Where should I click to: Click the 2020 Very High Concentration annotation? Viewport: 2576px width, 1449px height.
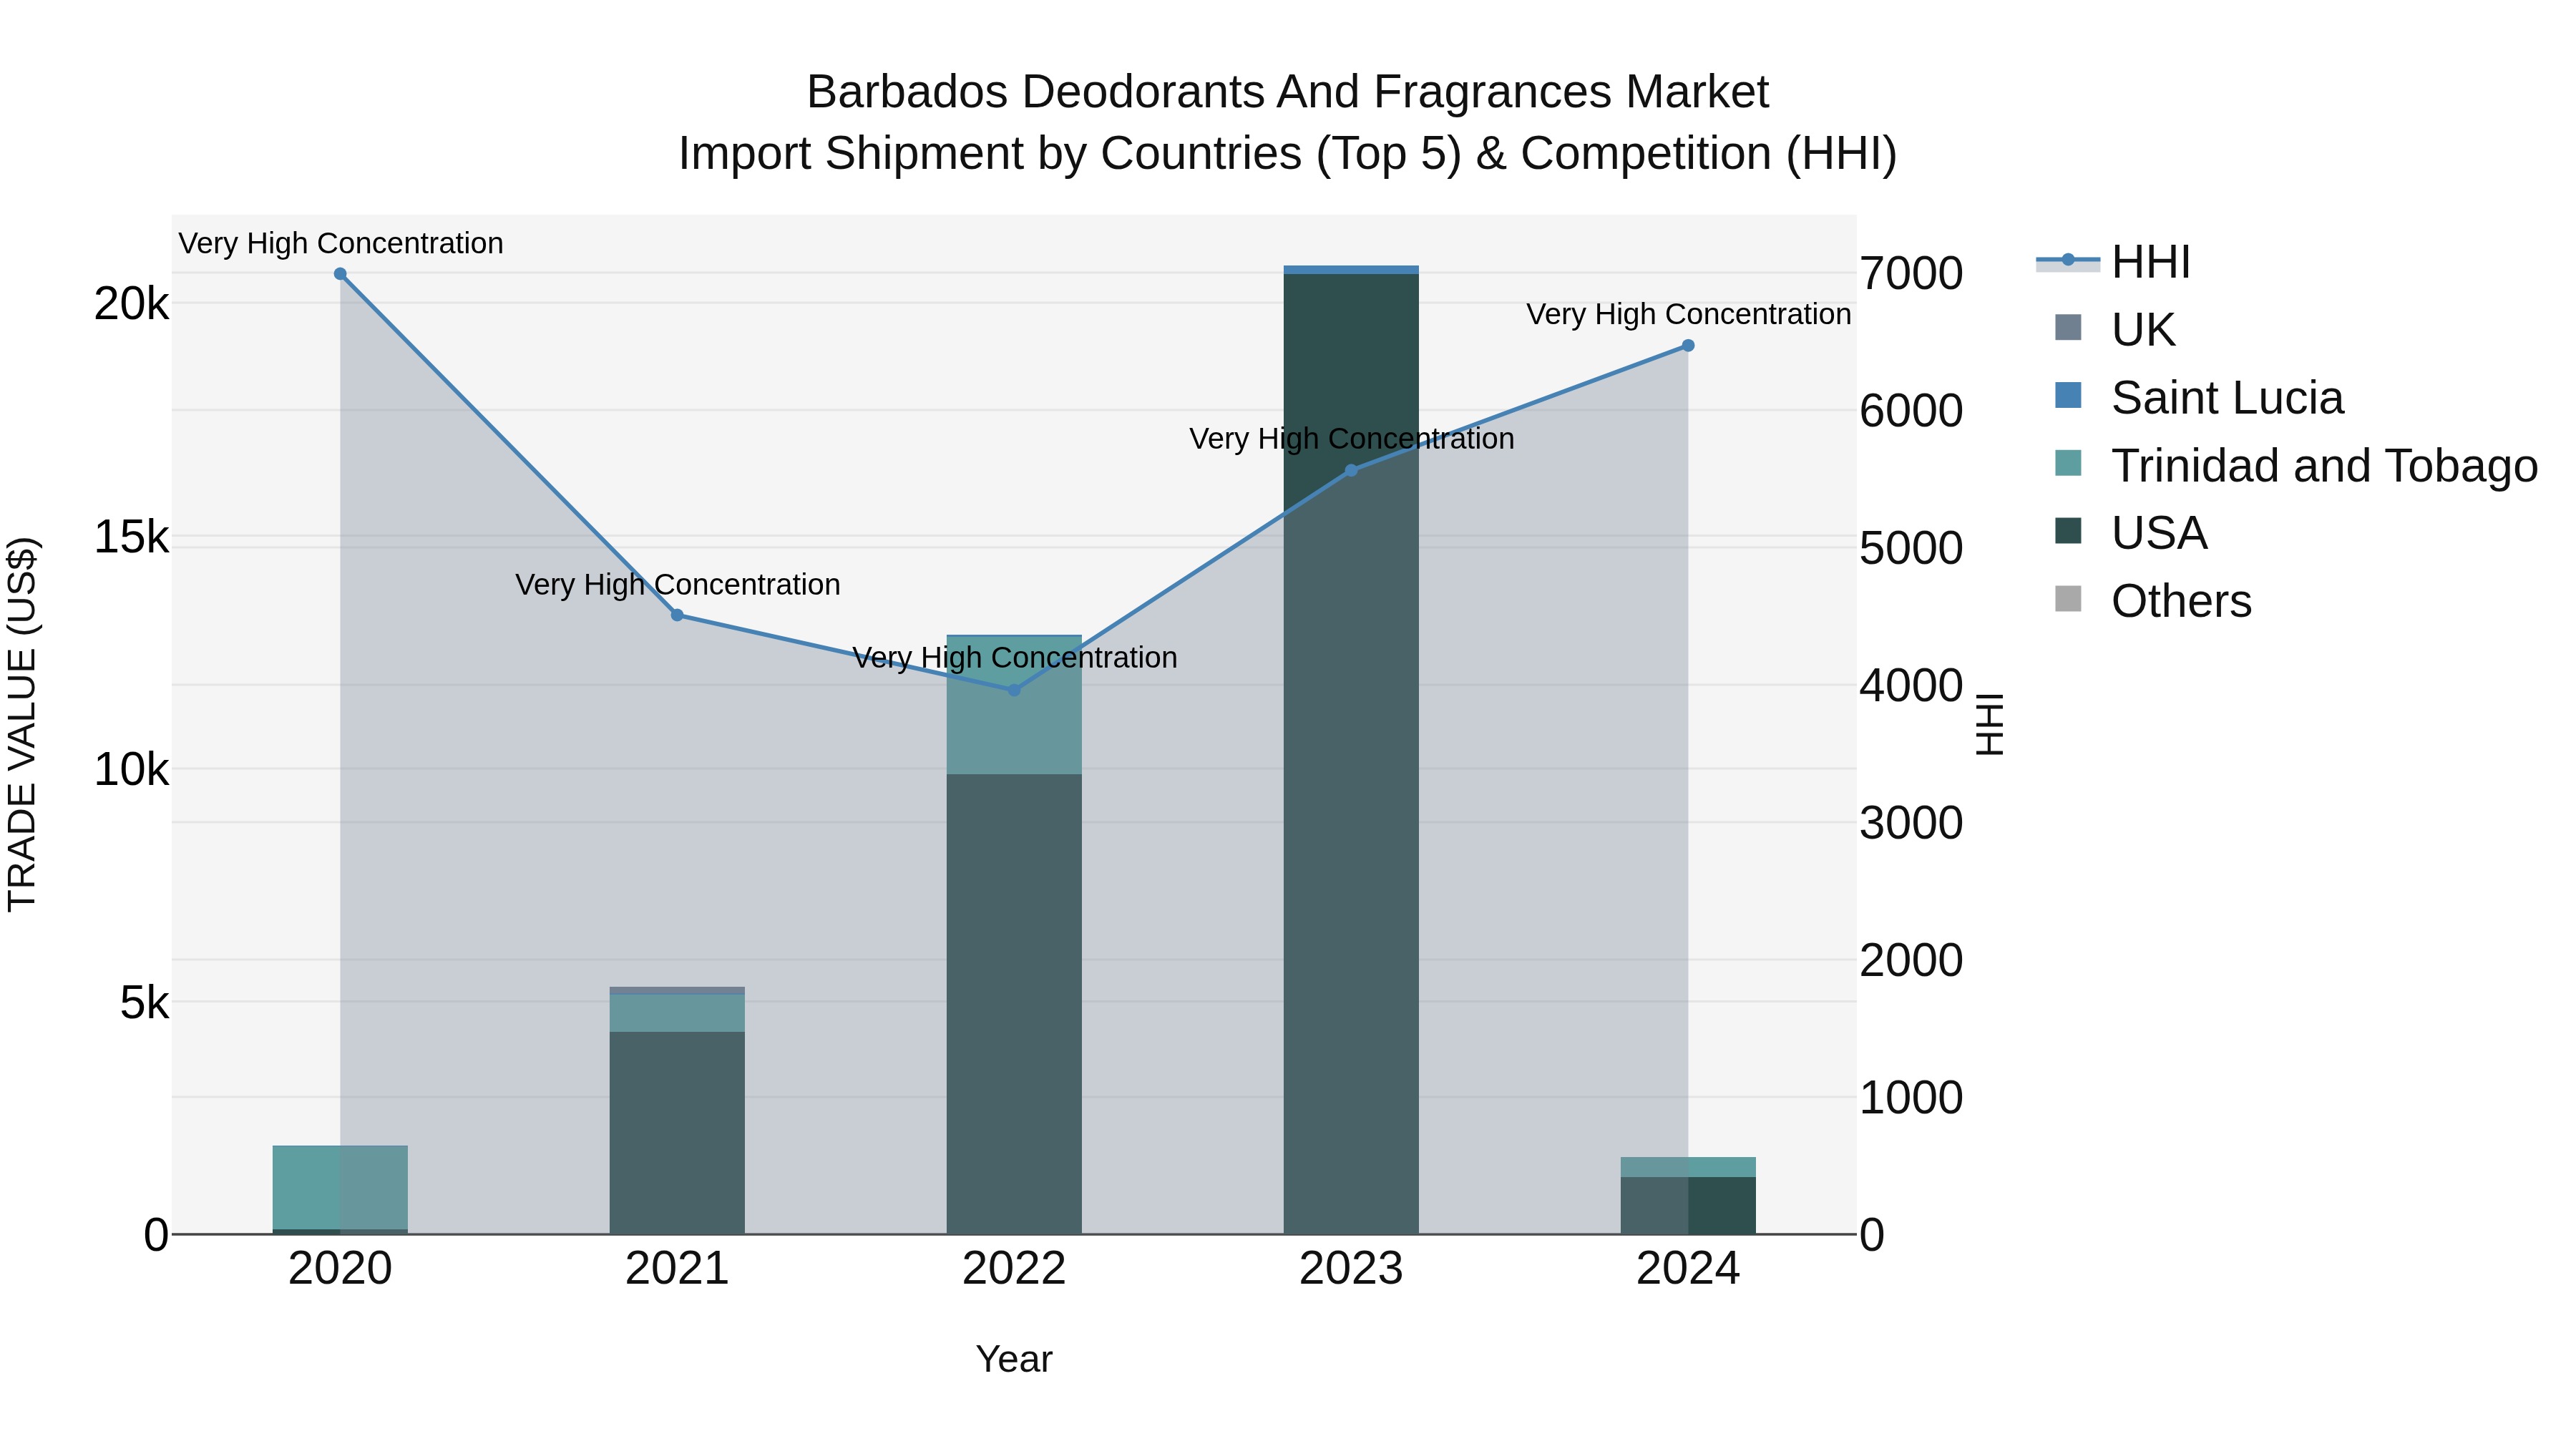click(341, 243)
